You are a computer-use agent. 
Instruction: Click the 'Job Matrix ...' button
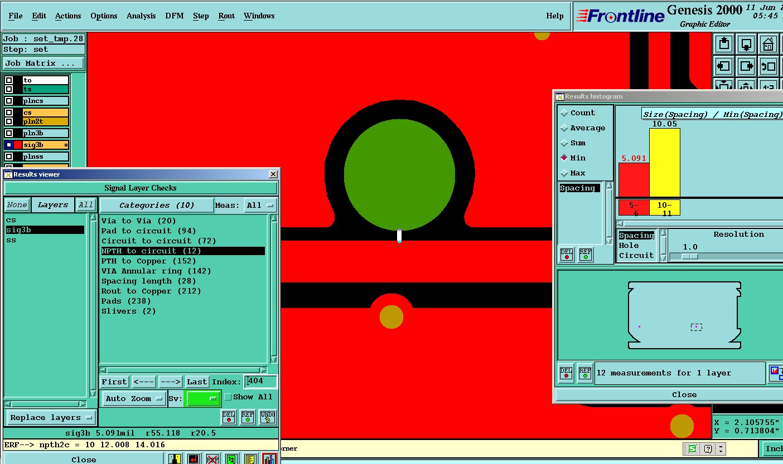click(43, 63)
